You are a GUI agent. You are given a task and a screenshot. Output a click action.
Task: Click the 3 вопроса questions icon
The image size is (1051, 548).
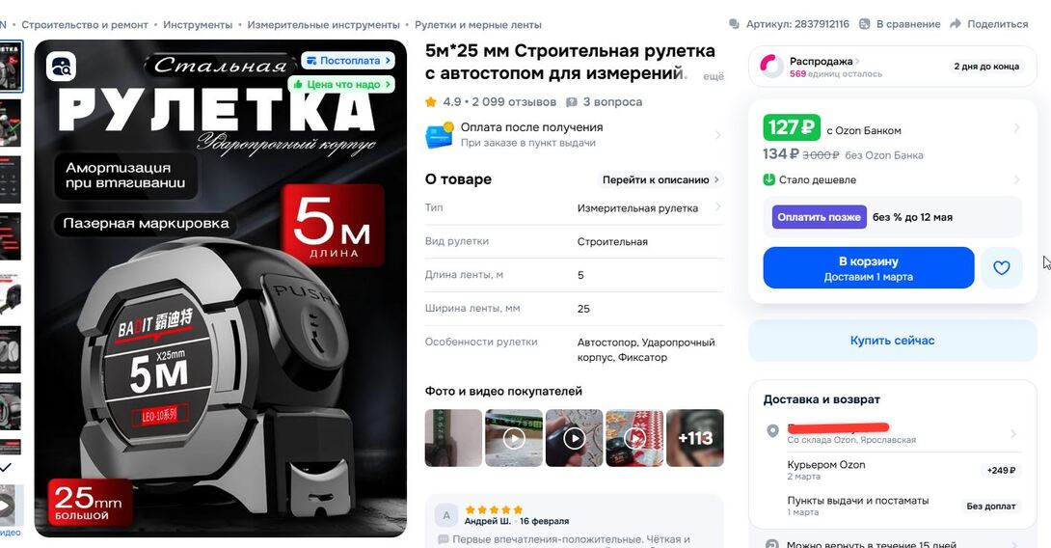click(571, 102)
